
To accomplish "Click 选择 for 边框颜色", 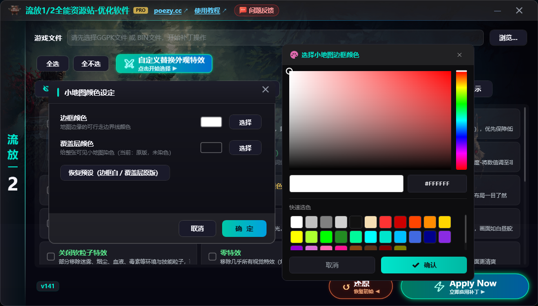I will pos(245,122).
